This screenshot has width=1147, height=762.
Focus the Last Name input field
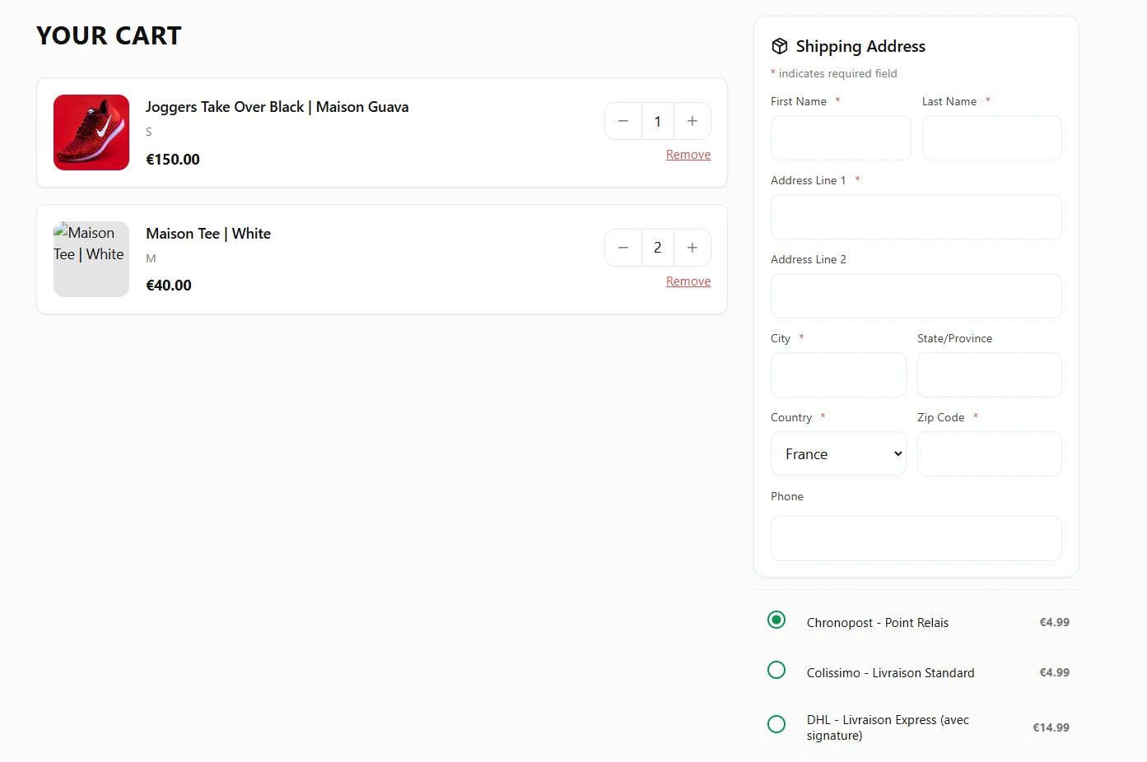pyautogui.click(x=991, y=137)
